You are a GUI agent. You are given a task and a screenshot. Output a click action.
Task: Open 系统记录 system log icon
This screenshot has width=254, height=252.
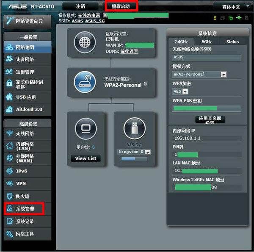click(x=10, y=221)
